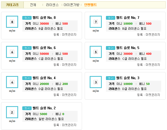
Task: Select the belt slot No. 5 icon
Action: click(96, 52)
